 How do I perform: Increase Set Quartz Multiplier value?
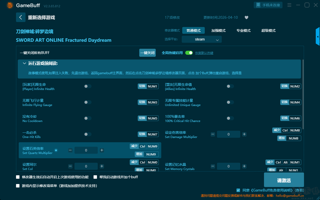102,150
